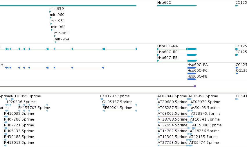Click the long teal gene bar spanning the mir genes
Image resolution: width=247 pixels, height=147 pixels.
tap(68, 6)
